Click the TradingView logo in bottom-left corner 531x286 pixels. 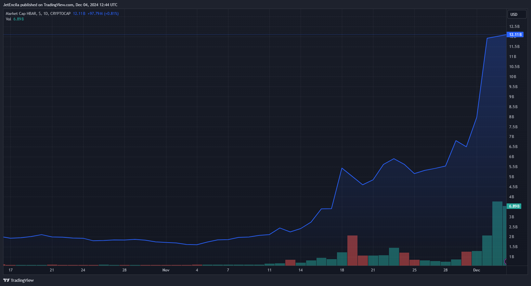[19, 280]
